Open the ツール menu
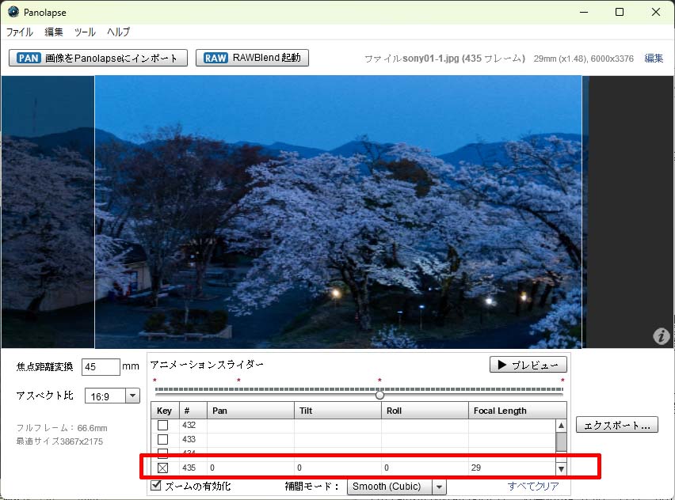 point(85,32)
